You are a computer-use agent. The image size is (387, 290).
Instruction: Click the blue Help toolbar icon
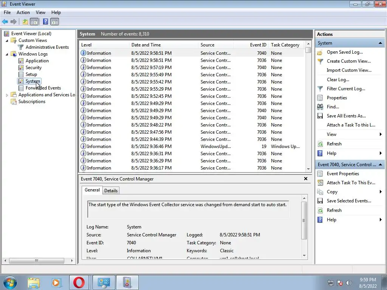click(x=45, y=22)
